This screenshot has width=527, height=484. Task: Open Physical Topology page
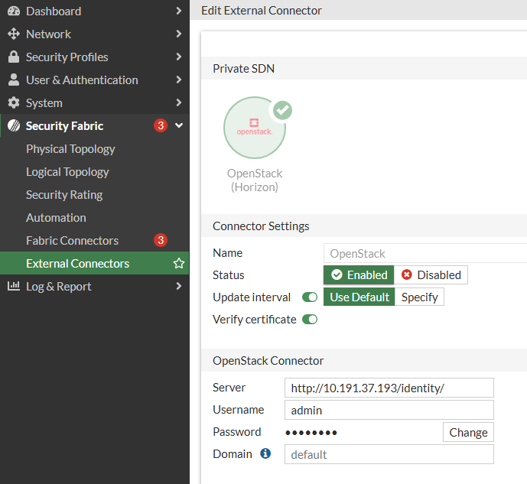pyautogui.click(x=70, y=149)
